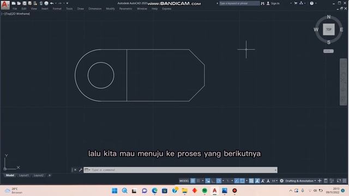The image size is (349, 196).
Task: Open the Autodesk App Store cart icon
Action: click(296, 3)
